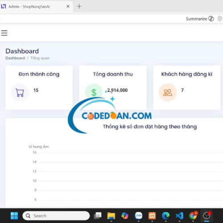Open XAMPP from taskbar
This screenshot has height=223, width=223.
pos(152,216)
